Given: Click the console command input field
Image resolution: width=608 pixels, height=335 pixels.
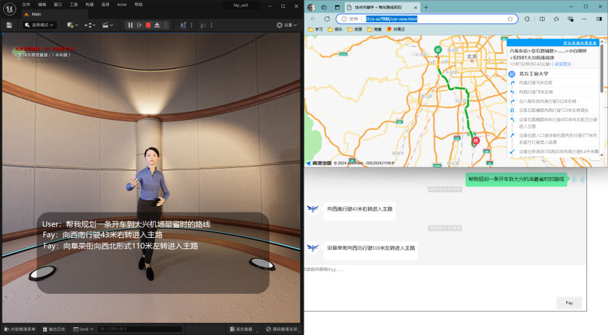Looking at the screenshot, I should pos(139,329).
